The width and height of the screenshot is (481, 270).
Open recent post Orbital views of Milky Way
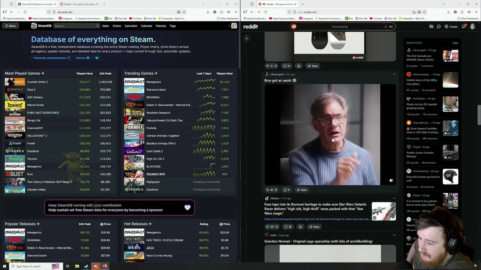point(422,82)
